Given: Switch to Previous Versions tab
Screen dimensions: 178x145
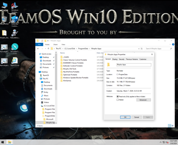Looking at the screenshot, I should click(132, 59).
